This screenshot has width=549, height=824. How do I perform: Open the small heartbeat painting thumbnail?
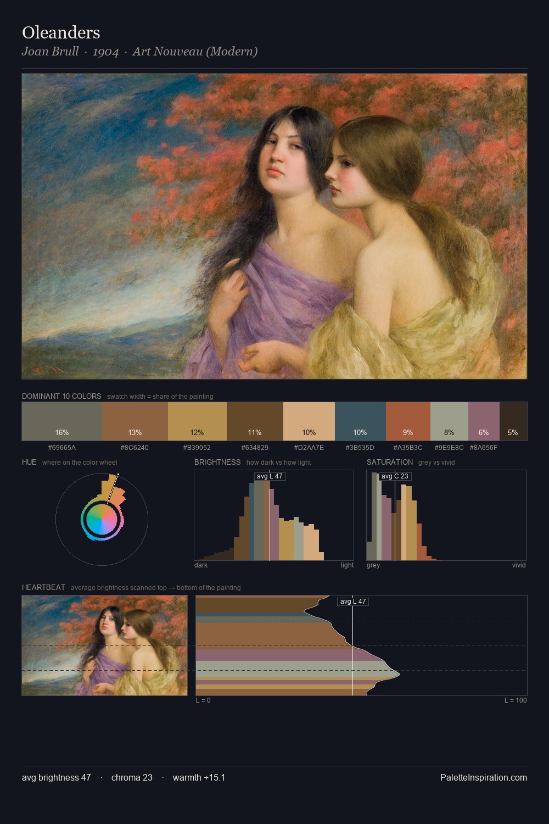point(104,645)
